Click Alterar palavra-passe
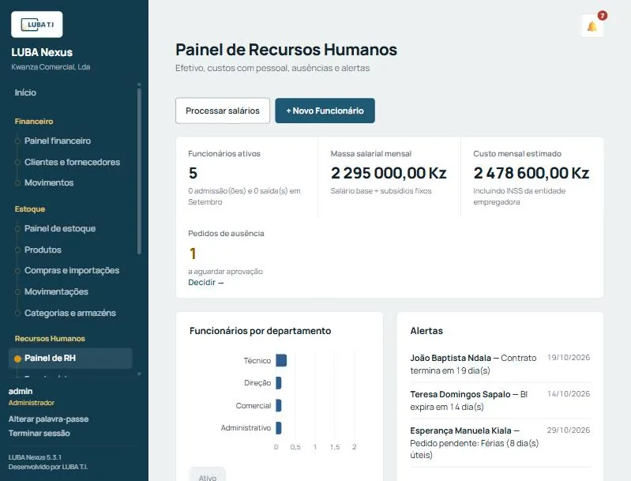This screenshot has height=481, width=631. [x=49, y=419]
